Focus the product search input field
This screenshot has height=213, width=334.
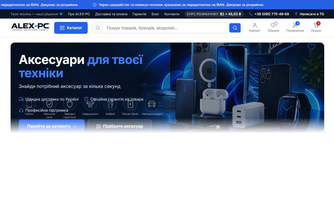[x=165, y=28]
